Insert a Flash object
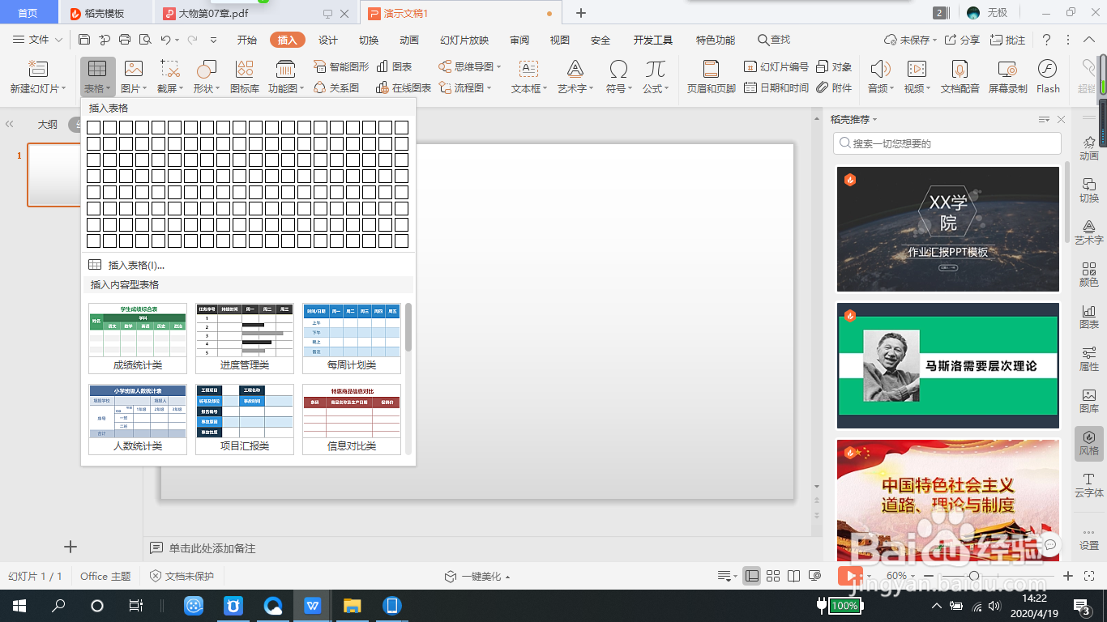1107x622 pixels. point(1048,77)
